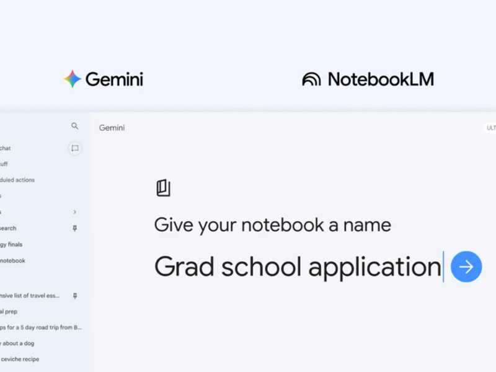Toggle the pin on the search sidebar item
This screenshot has height=372, width=496.
click(x=75, y=228)
